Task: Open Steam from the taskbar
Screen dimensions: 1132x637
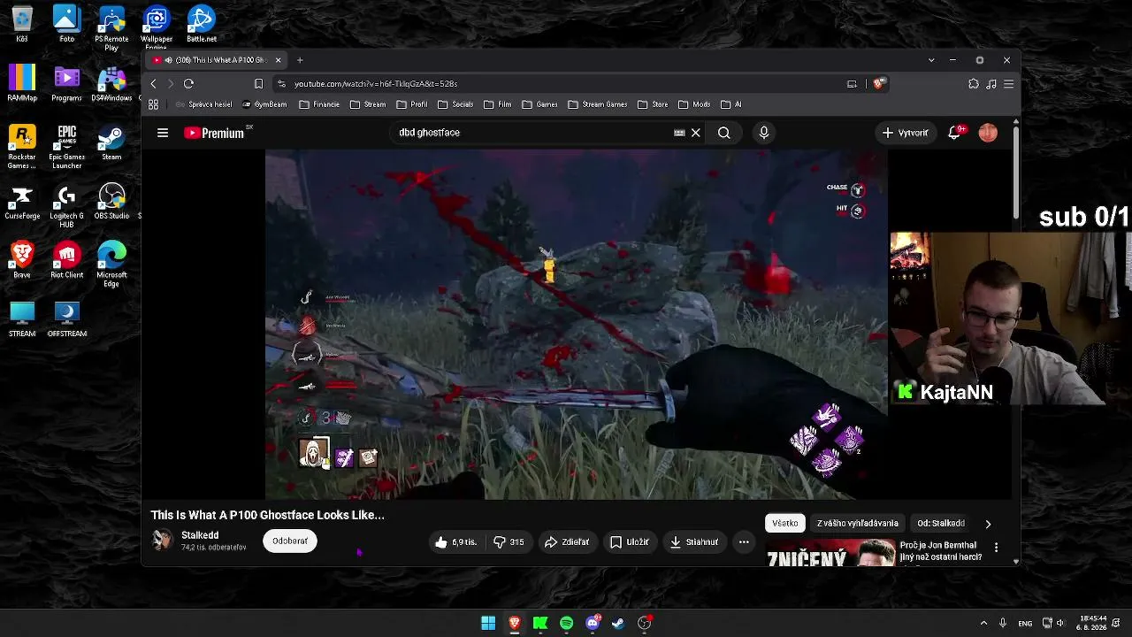Action: 618,623
